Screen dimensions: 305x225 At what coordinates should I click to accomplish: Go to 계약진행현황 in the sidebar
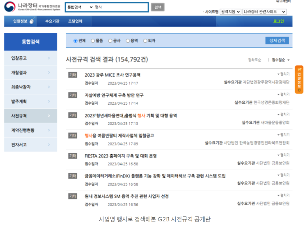point(30,130)
